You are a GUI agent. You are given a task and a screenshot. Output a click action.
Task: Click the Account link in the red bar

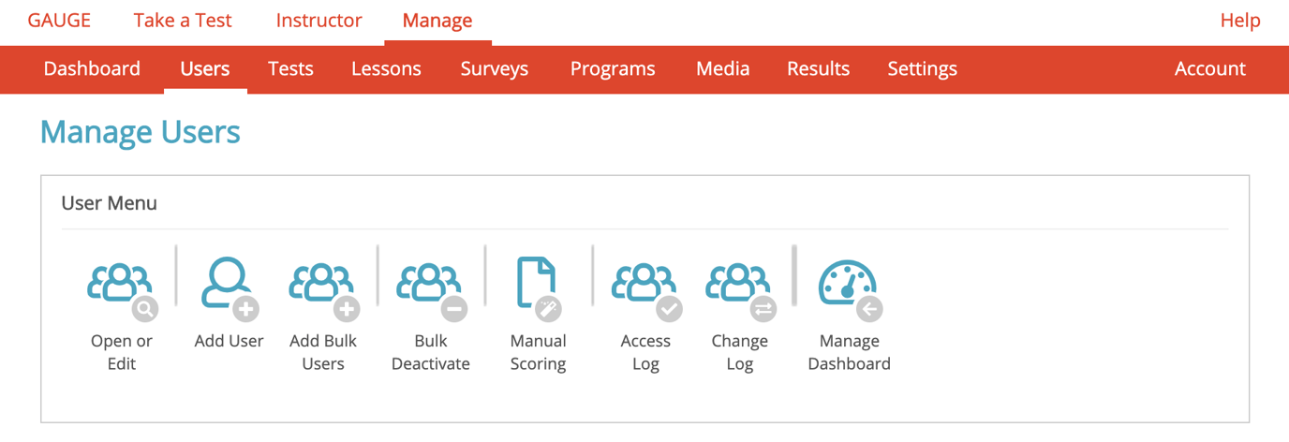[x=1210, y=68]
